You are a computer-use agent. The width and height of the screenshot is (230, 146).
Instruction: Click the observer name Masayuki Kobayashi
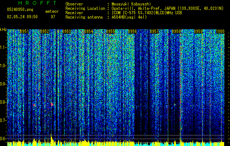131,4
